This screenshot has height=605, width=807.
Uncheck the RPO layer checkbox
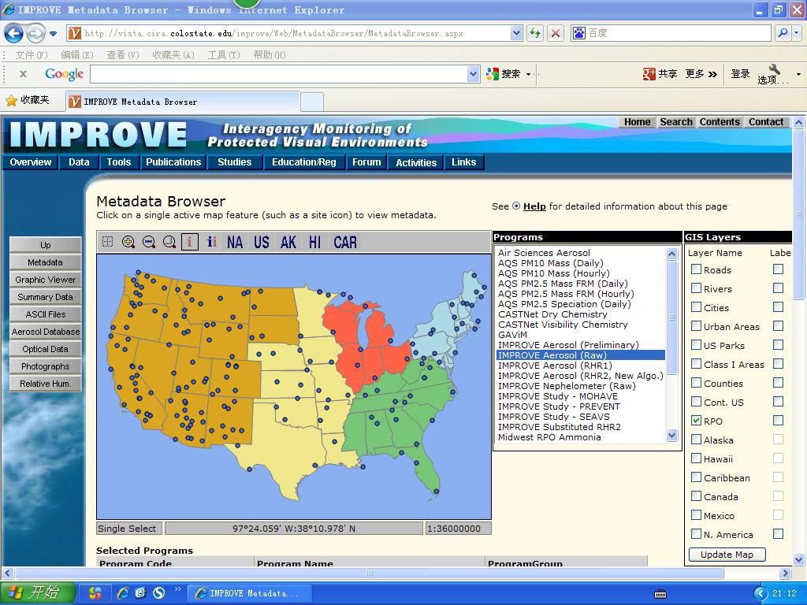coord(696,421)
